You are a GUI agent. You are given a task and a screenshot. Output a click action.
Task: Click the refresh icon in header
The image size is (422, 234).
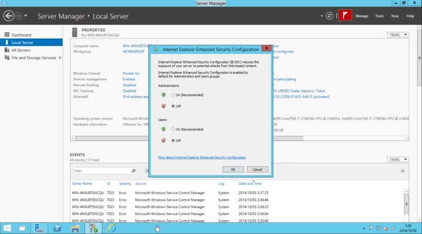[329, 16]
